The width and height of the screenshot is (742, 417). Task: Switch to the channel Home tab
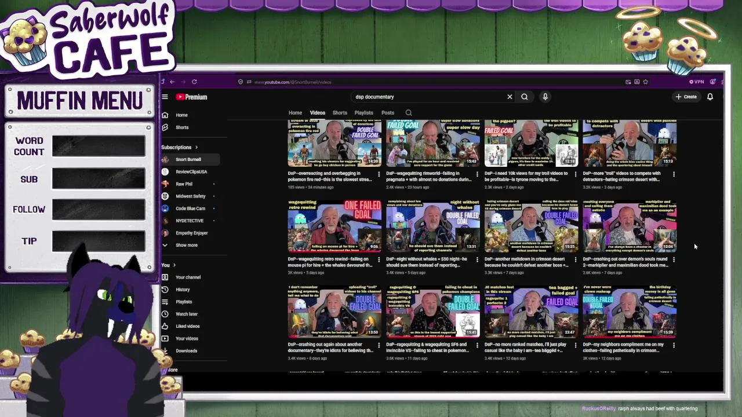(295, 113)
